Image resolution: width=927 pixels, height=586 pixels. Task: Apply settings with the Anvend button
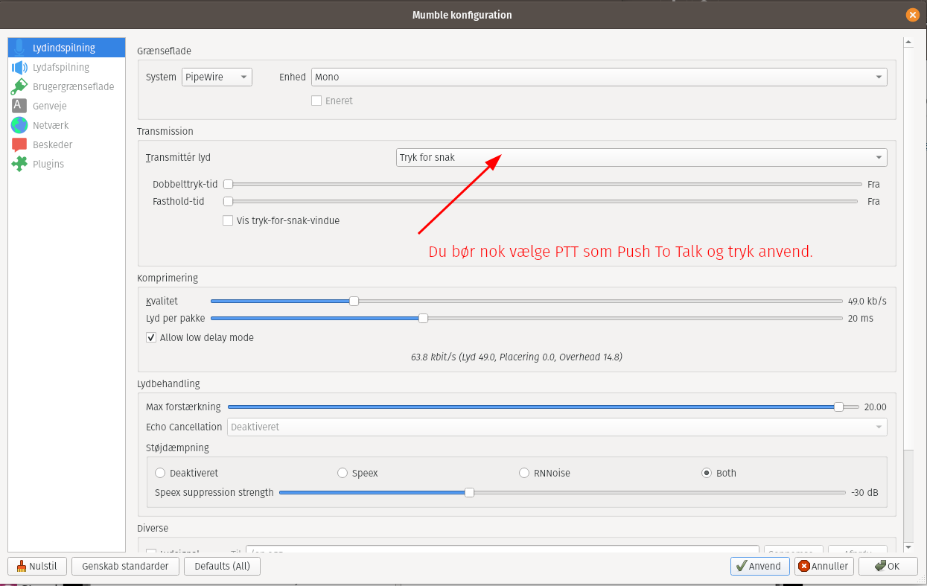[759, 566]
